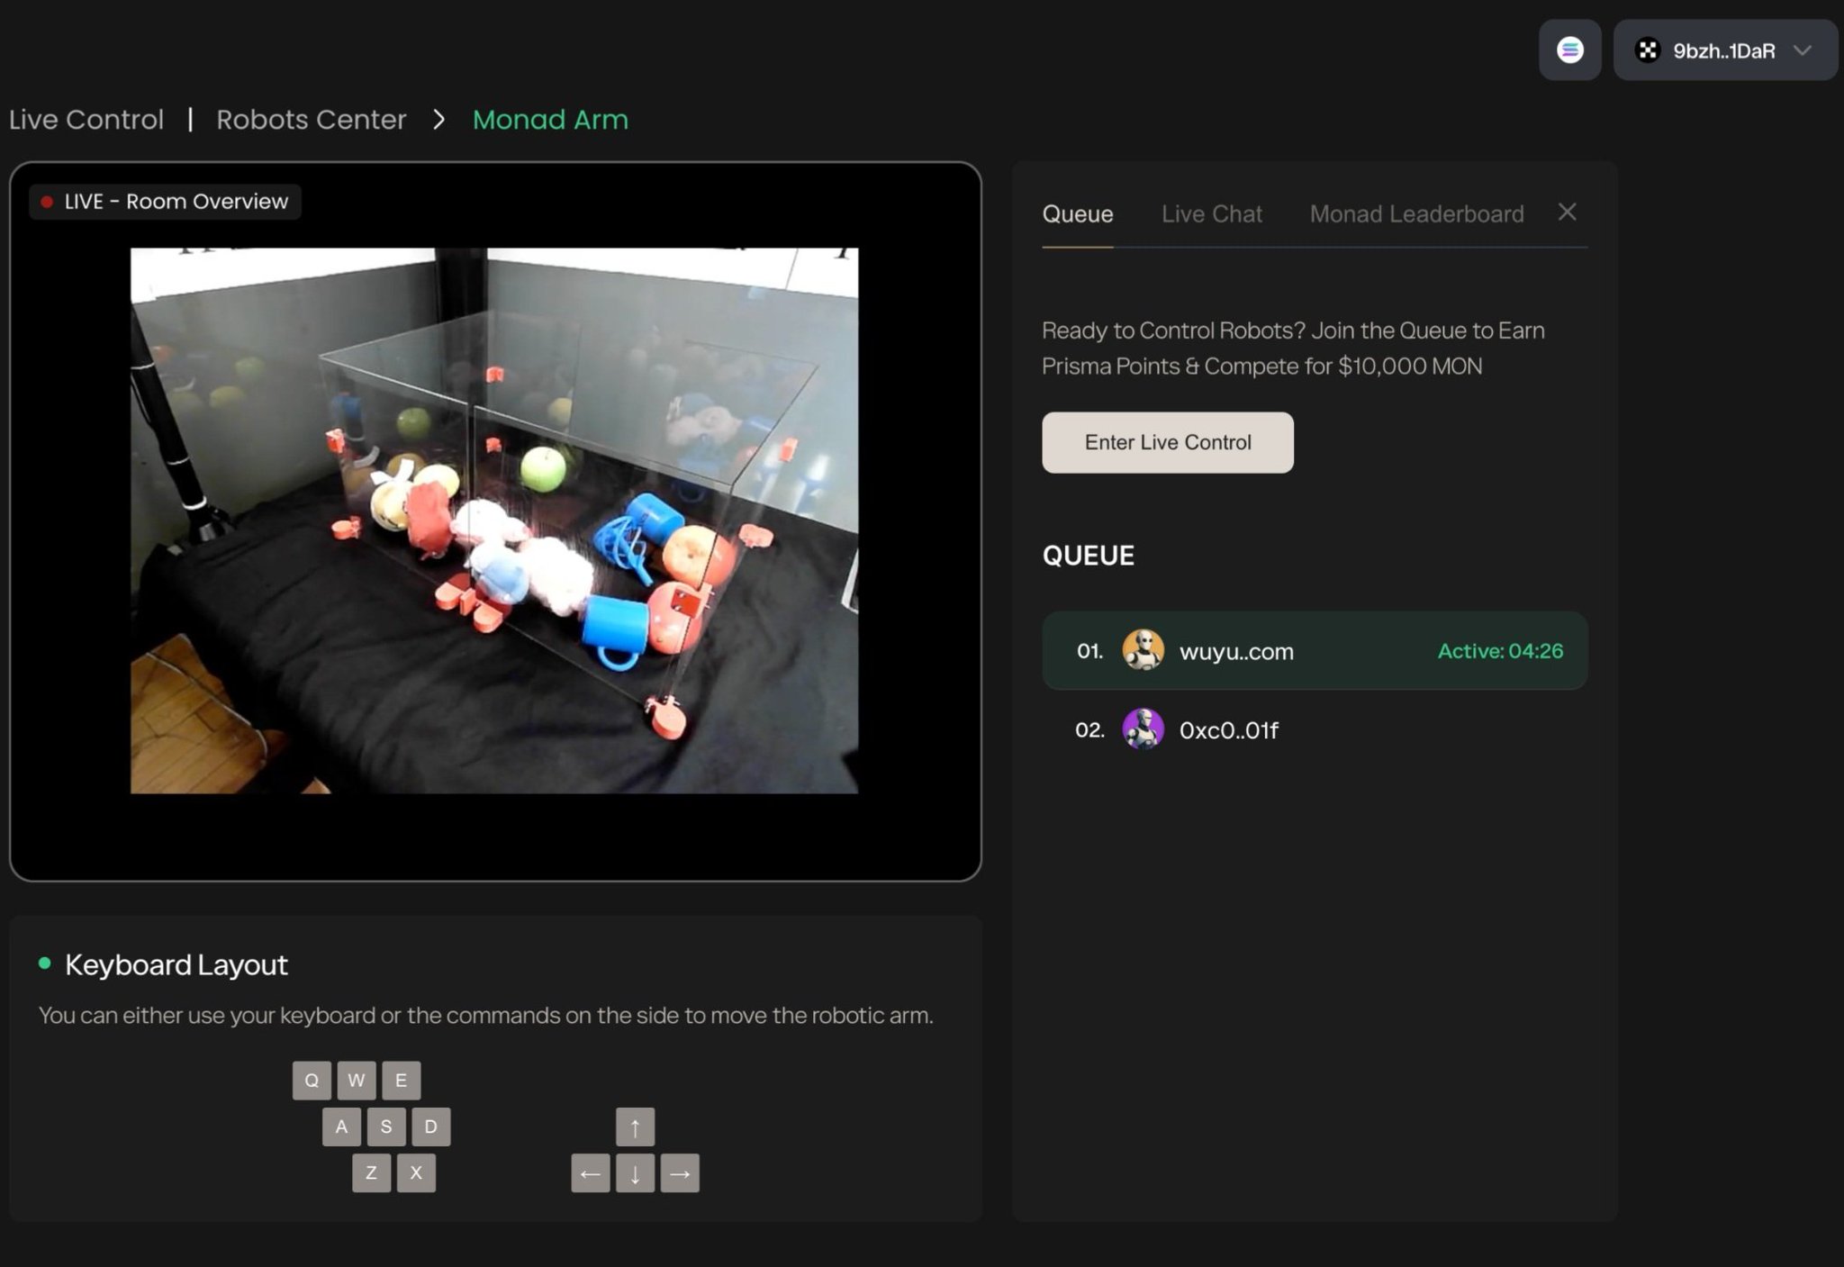The image size is (1844, 1267).
Task: Click the left arrow key icon
Action: [x=590, y=1173]
